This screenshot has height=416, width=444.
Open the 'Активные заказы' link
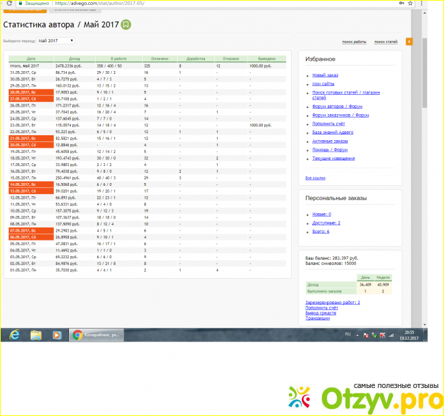[330, 141]
